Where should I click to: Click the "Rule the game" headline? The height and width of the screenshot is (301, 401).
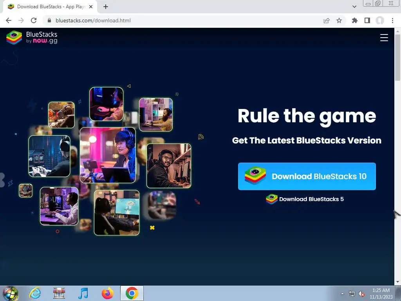click(x=307, y=116)
